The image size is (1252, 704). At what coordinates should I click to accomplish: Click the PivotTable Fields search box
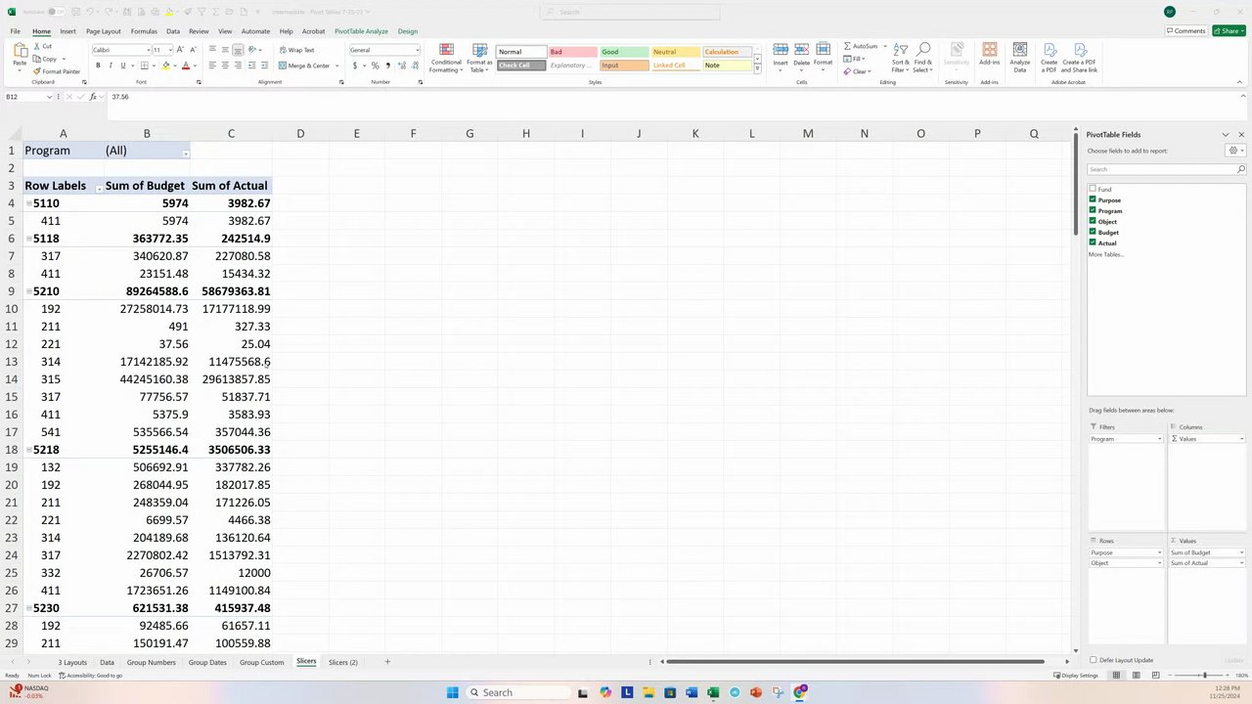(x=1166, y=169)
